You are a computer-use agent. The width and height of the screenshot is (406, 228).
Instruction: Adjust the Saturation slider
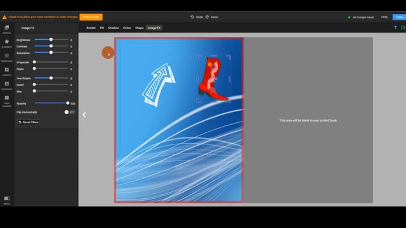[x=51, y=53]
